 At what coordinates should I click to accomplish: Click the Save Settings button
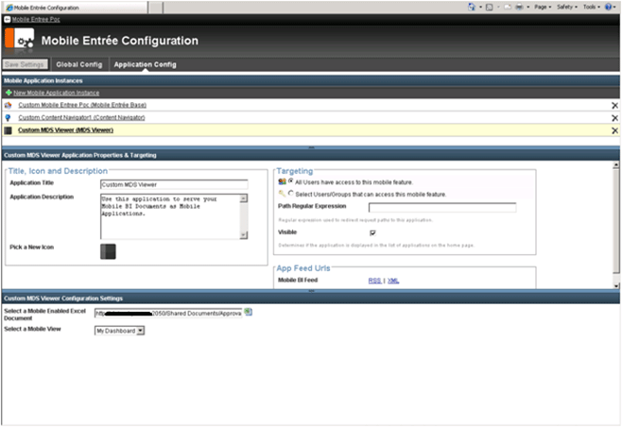25,64
